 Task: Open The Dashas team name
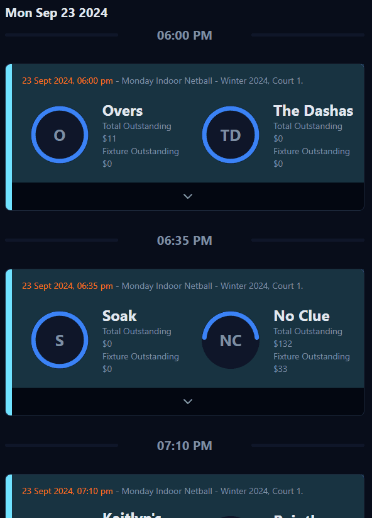coord(314,111)
